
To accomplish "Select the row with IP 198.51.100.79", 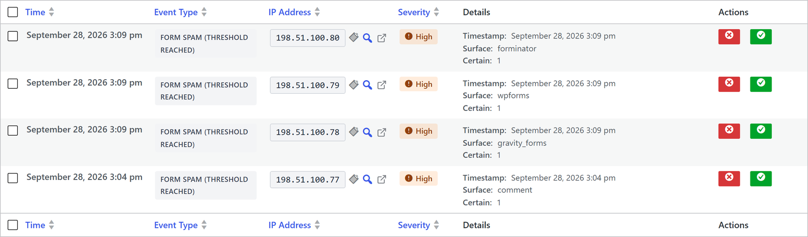I will [x=13, y=83].
